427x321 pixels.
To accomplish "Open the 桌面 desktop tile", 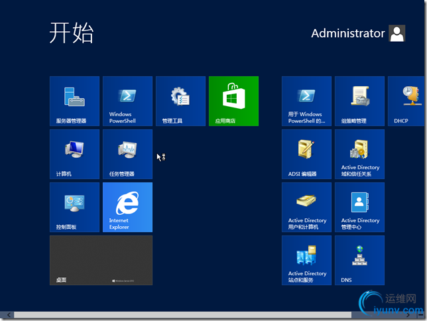I will pos(101,261).
